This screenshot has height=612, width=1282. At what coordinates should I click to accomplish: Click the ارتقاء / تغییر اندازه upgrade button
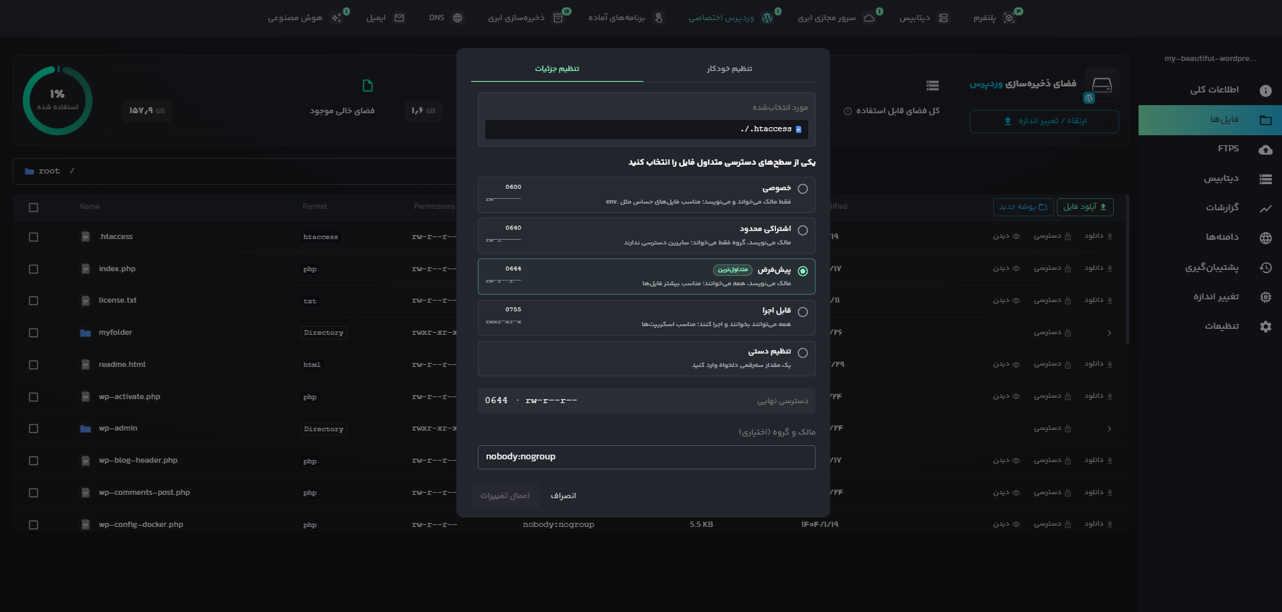[x=1044, y=121]
